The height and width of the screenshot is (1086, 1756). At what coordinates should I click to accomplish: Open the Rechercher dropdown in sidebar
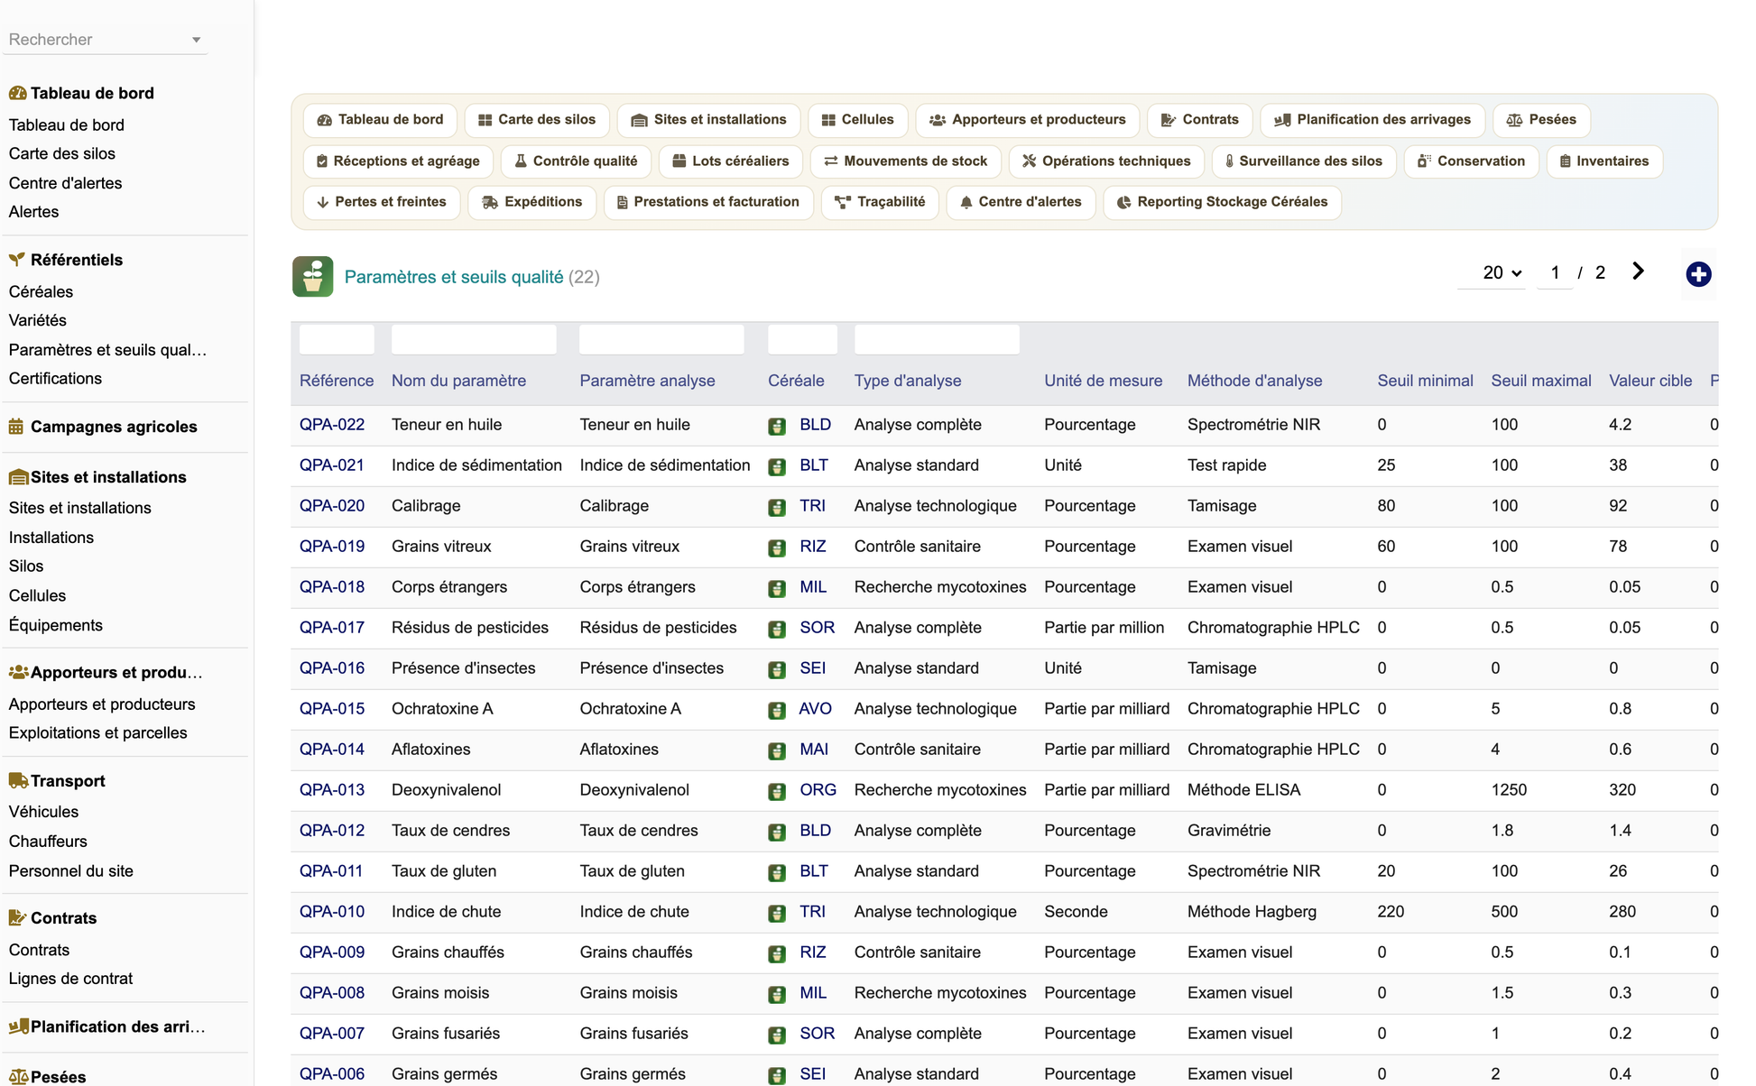[x=105, y=40]
